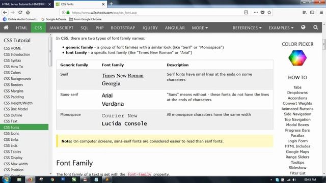This screenshot has width=326, height=183.
Task: Select the ANGULAR navbar item
Action: click(175, 28)
